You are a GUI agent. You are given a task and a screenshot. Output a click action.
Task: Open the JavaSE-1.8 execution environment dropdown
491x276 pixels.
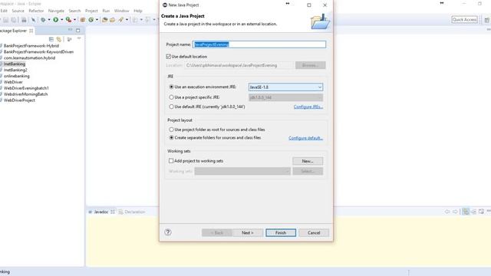click(285, 87)
